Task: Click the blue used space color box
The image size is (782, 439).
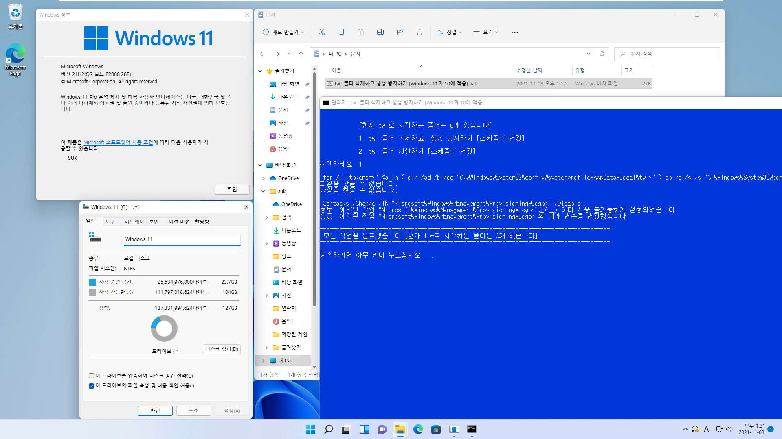Action: 92,282
